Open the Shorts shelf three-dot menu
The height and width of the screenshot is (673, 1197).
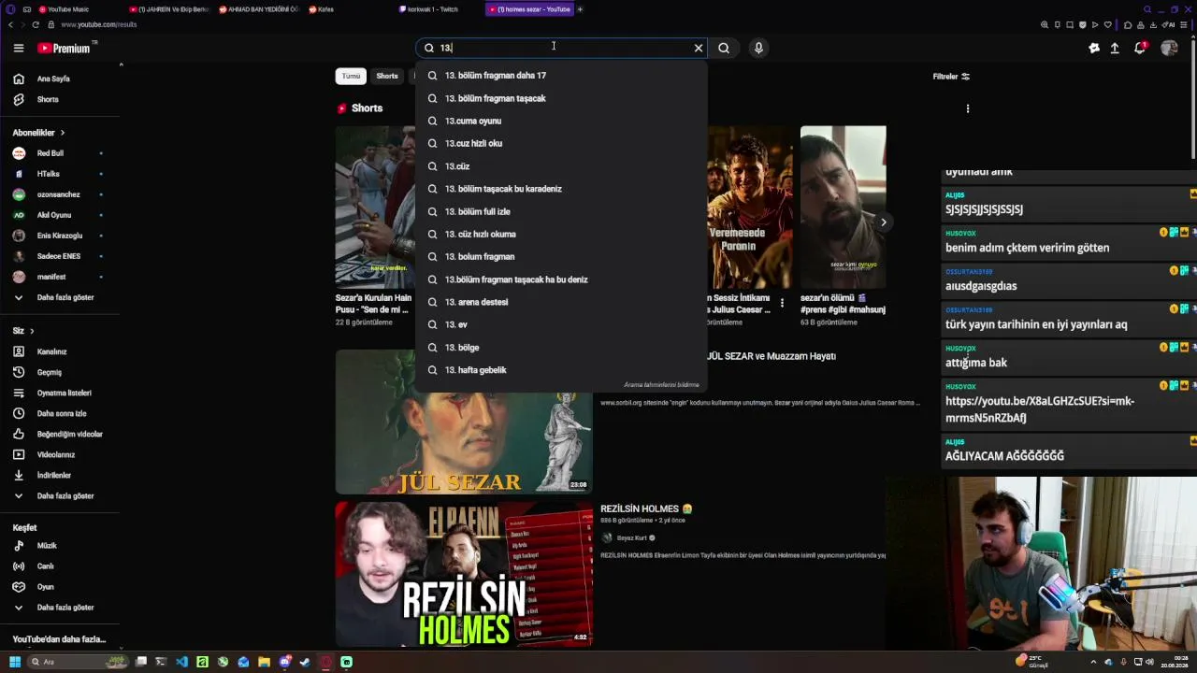point(968,108)
